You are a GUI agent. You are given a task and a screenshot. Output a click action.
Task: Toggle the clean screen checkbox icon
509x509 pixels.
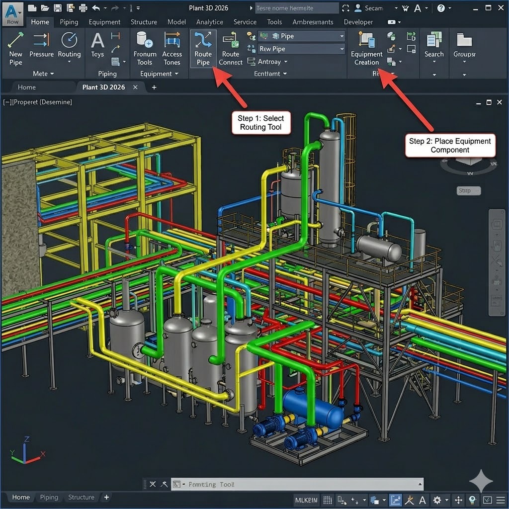[x=487, y=500]
